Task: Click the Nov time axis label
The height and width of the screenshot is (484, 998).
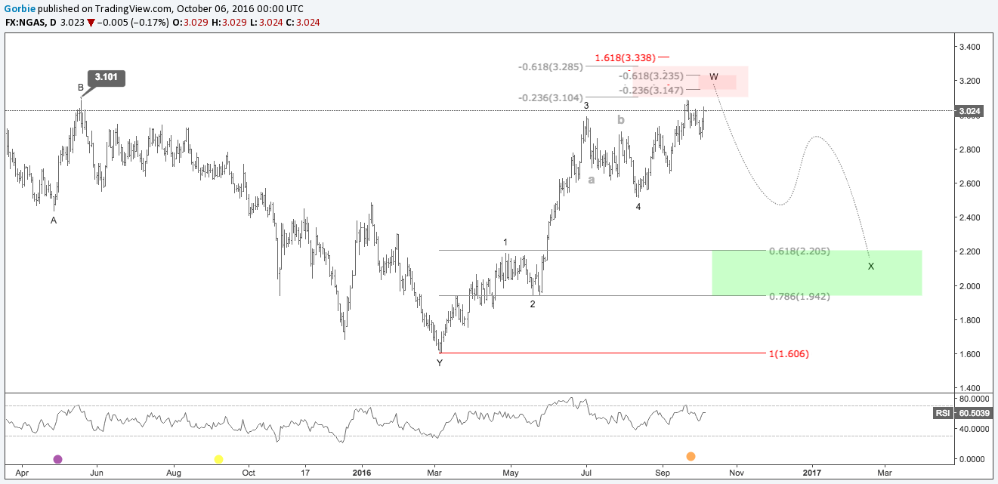Action: pyautogui.click(x=736, y=472)
